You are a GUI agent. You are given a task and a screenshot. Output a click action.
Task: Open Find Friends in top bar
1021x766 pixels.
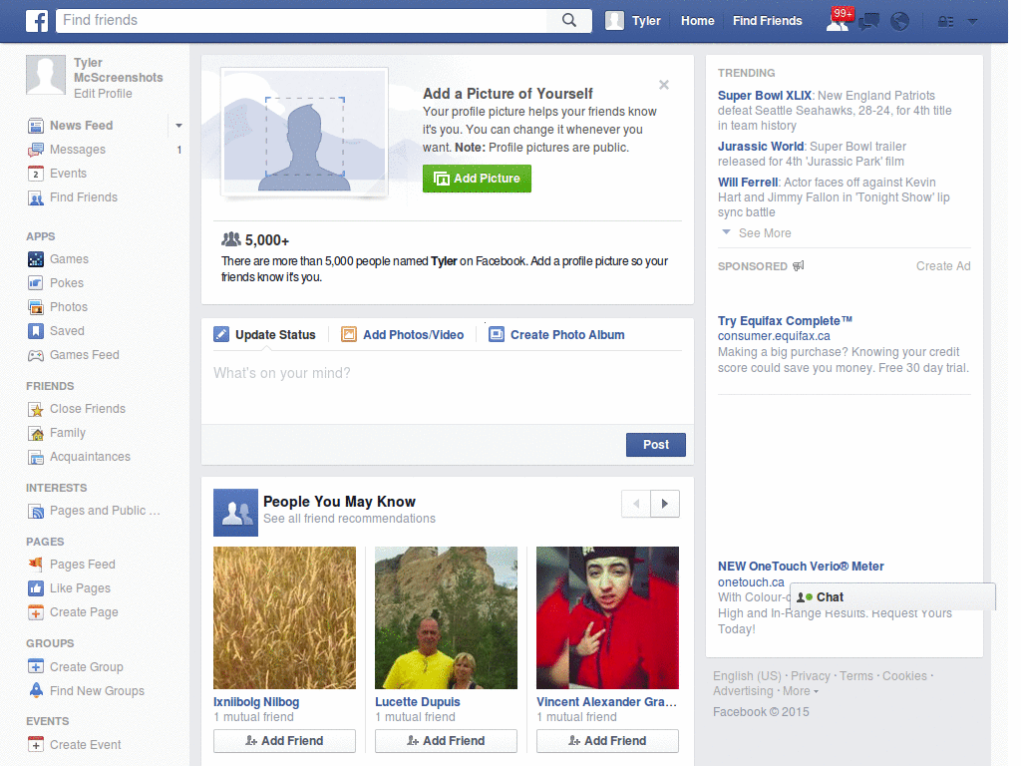click(767, 21)
